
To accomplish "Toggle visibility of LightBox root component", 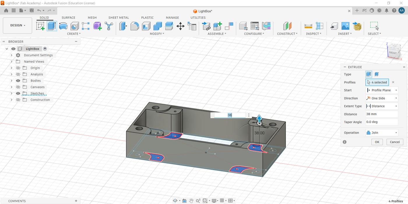I will click(x=13, y=49).
